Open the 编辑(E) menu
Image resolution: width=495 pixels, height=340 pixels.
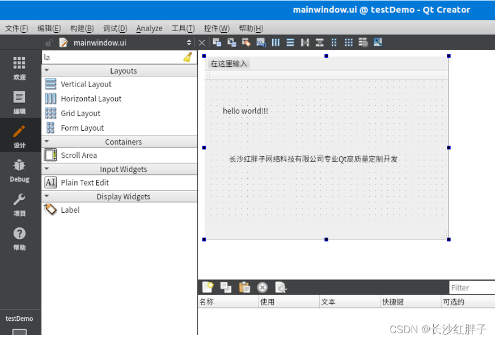(49, 28)
